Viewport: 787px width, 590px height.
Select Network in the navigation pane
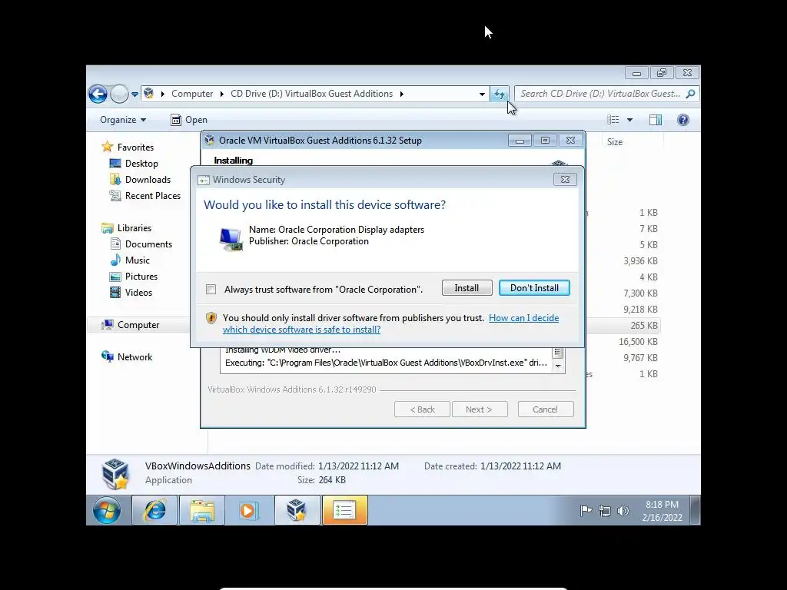[134, 356]
